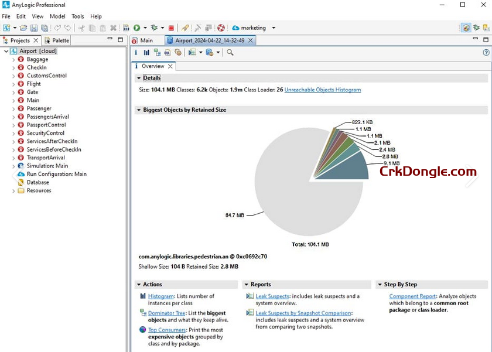The height and width of the screenshot is (352, 492).
Task: Open the Model menu
Action: (x=57, y=16)
